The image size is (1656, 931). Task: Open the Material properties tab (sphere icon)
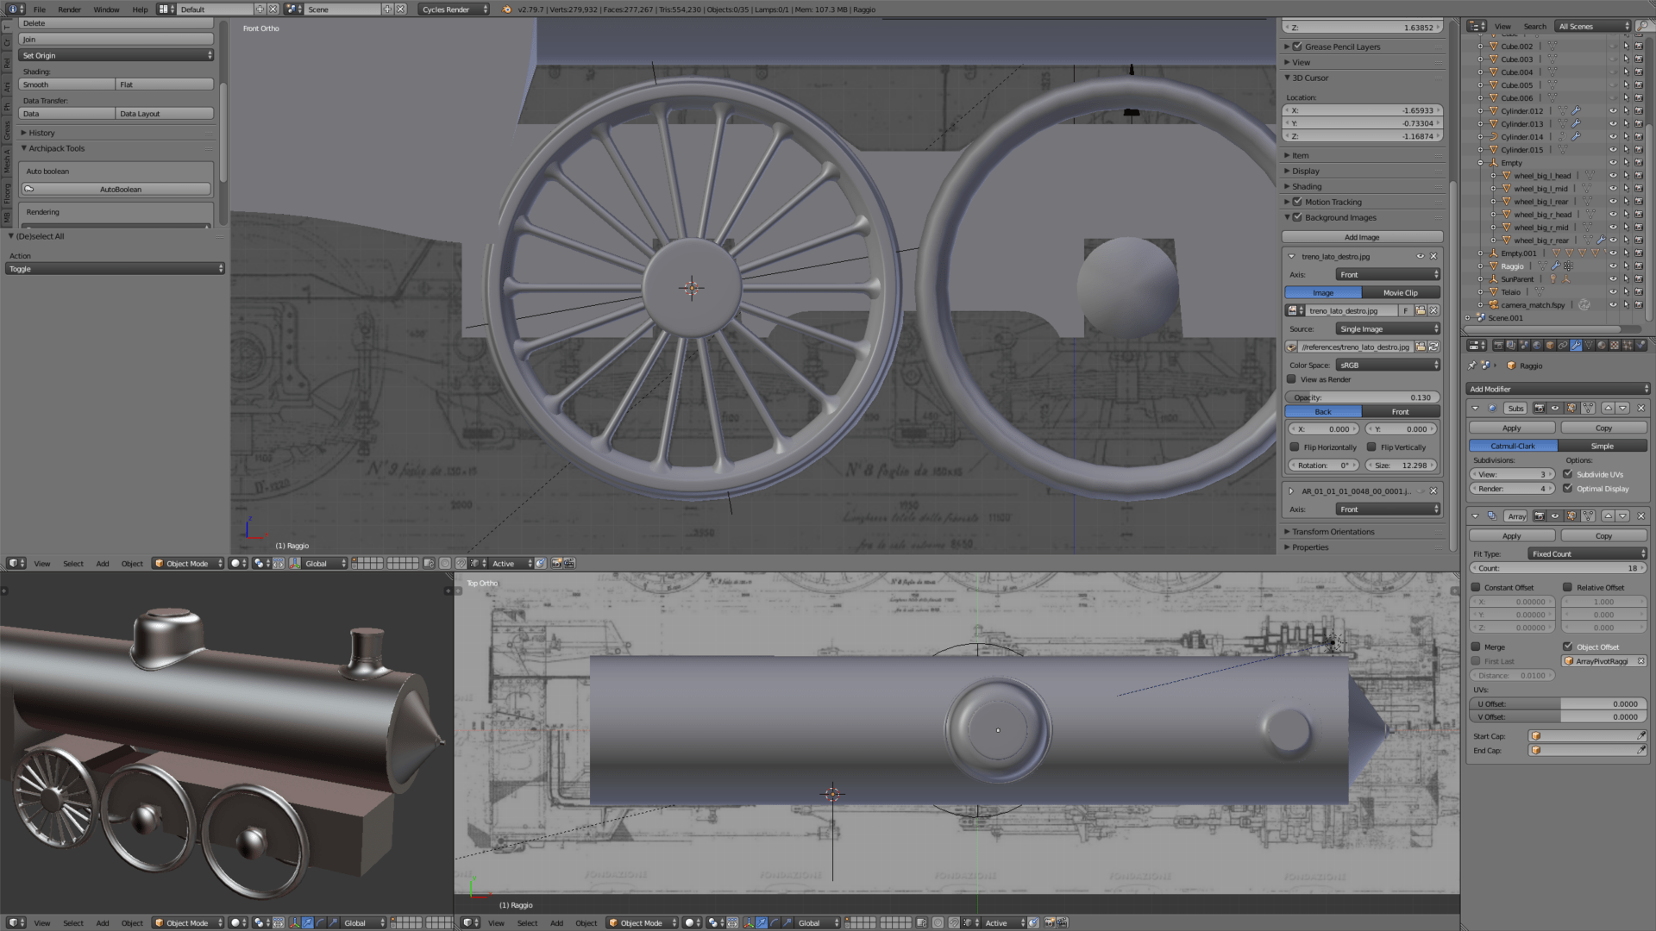(x=1602, y=345)
